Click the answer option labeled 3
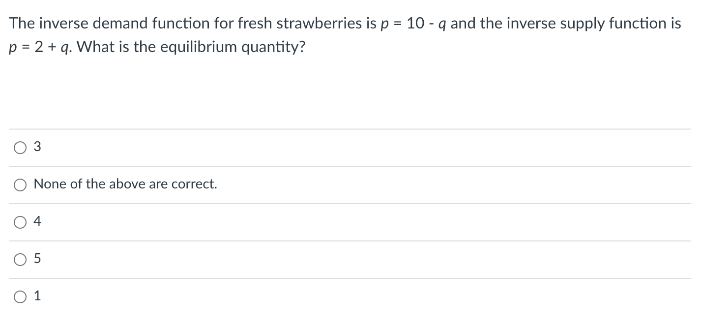The width and height of the screenshot is (701, 318). pyautogui.click(x=36, y=147)
